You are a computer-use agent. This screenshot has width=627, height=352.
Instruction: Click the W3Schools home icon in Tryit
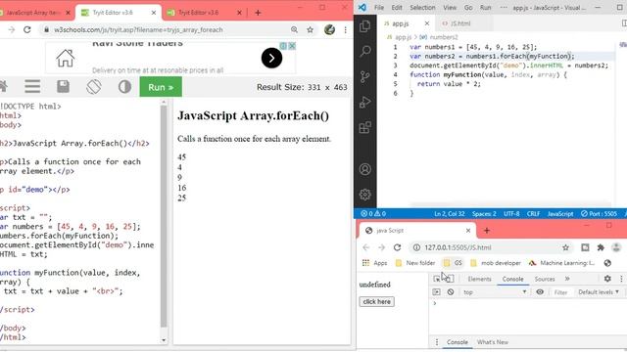pyautogui.click(x=3, y=87)
